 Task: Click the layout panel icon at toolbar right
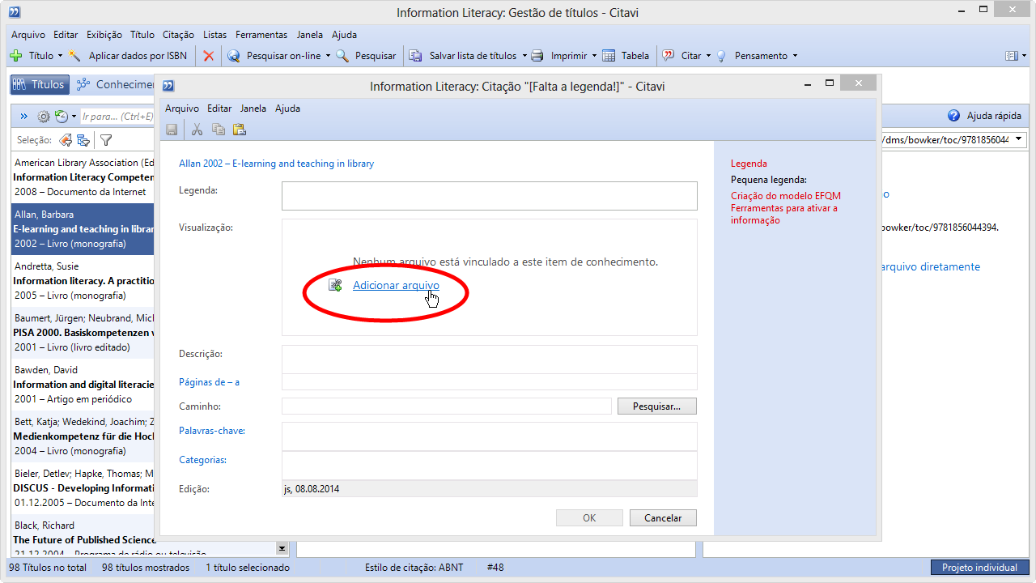tap(1011, 56)
